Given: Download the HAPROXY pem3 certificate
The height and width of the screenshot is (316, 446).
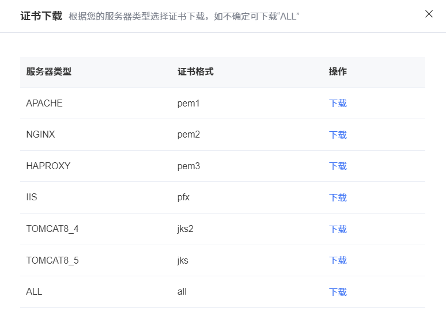Looking at the screenshot, I should [338, 166].
